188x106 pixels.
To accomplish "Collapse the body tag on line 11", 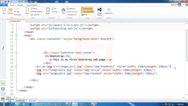I will coord(16,35).
